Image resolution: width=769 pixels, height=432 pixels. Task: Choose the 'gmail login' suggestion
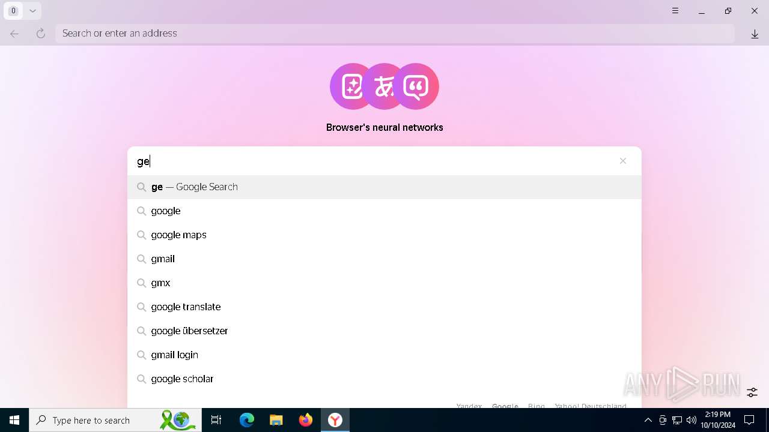[x=384, y=355]
